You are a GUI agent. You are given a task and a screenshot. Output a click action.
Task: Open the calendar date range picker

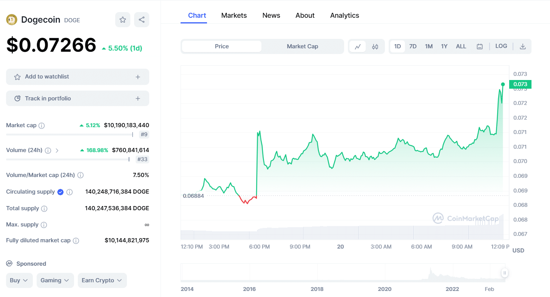click(x=480, y=46)
